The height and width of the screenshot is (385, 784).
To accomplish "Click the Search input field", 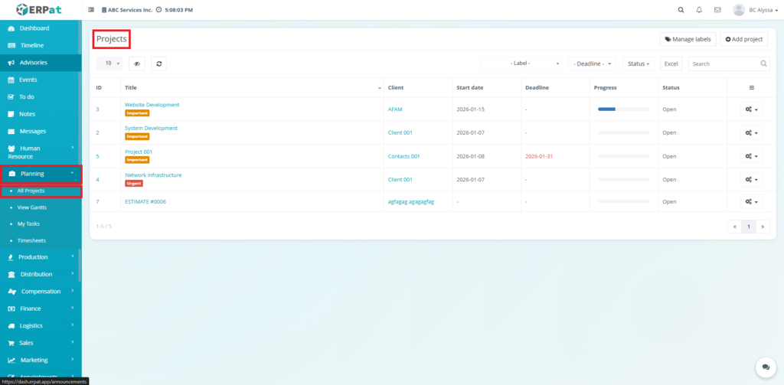I will pos(724,64).
